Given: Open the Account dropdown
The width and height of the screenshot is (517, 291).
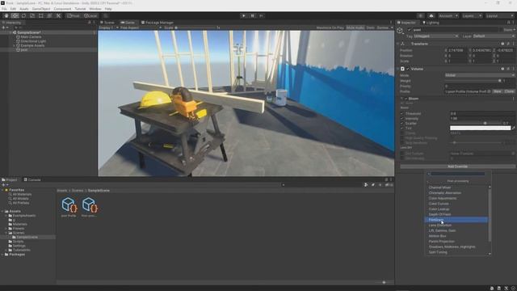Looking at the screenshot, I should [448, 15].
